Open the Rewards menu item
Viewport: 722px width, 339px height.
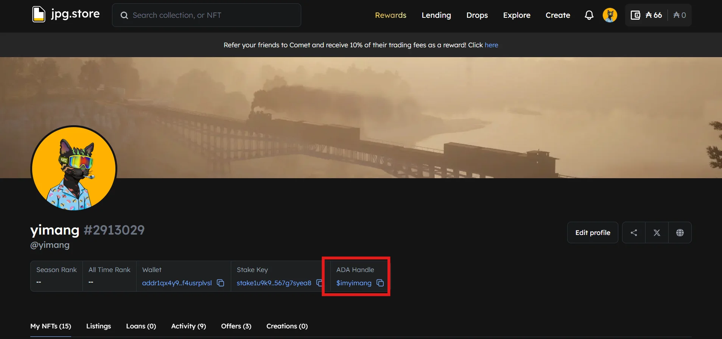click(391, 15)
